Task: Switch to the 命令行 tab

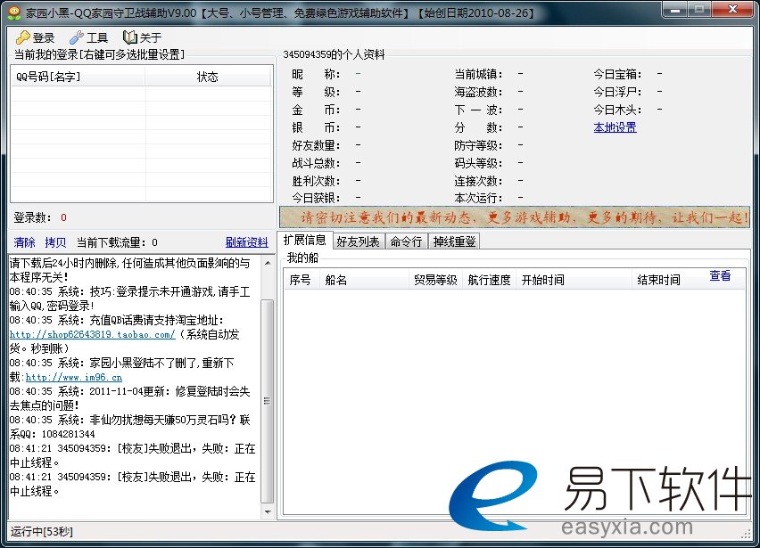Action: 406,241
